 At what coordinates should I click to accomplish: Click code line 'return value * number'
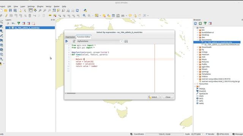pos(87,66)
